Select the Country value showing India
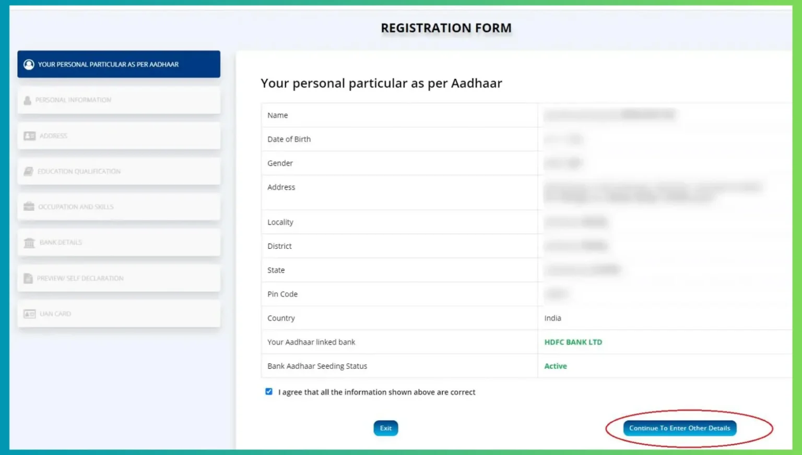 pyautogui.click(x=552, y=318)
